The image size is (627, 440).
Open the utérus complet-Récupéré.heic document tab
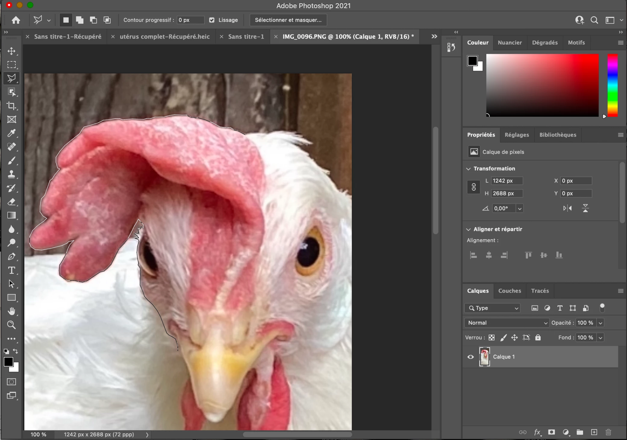164,37
